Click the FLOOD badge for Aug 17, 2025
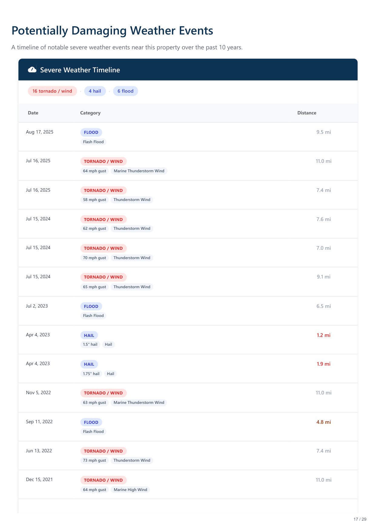The height and width of the screenshot is (531, 376). [91, 132]
